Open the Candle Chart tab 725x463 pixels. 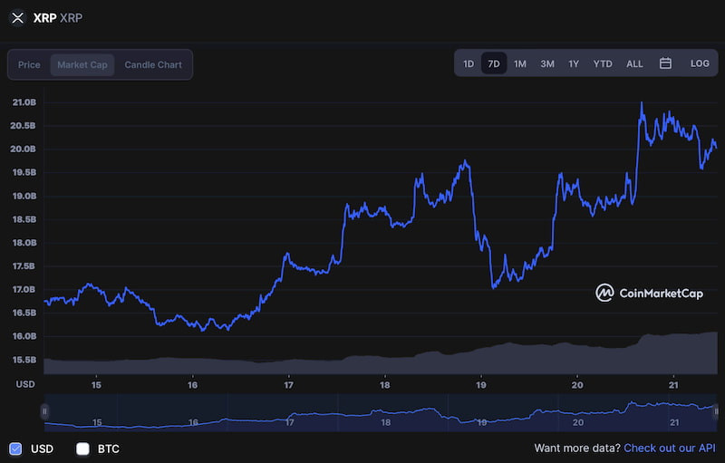point(153,64)
